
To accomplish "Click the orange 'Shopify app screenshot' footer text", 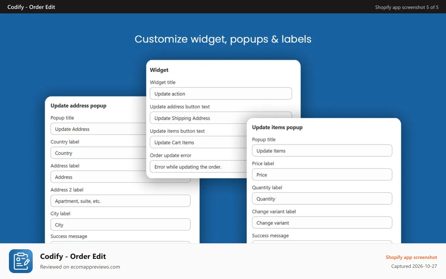I will [x=411, y=257].
